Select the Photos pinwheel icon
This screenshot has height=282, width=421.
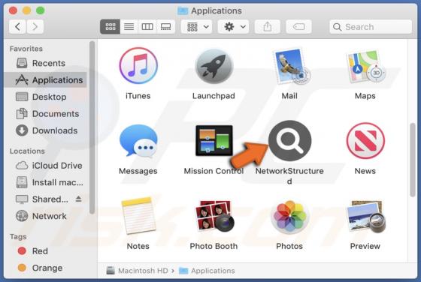coord(289,217)
